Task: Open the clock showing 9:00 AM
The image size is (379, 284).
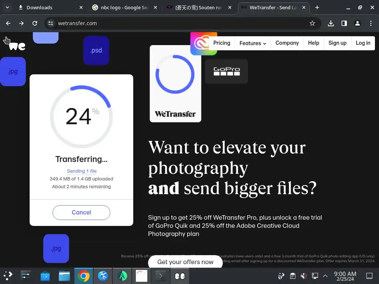Action: pos(345,276)
